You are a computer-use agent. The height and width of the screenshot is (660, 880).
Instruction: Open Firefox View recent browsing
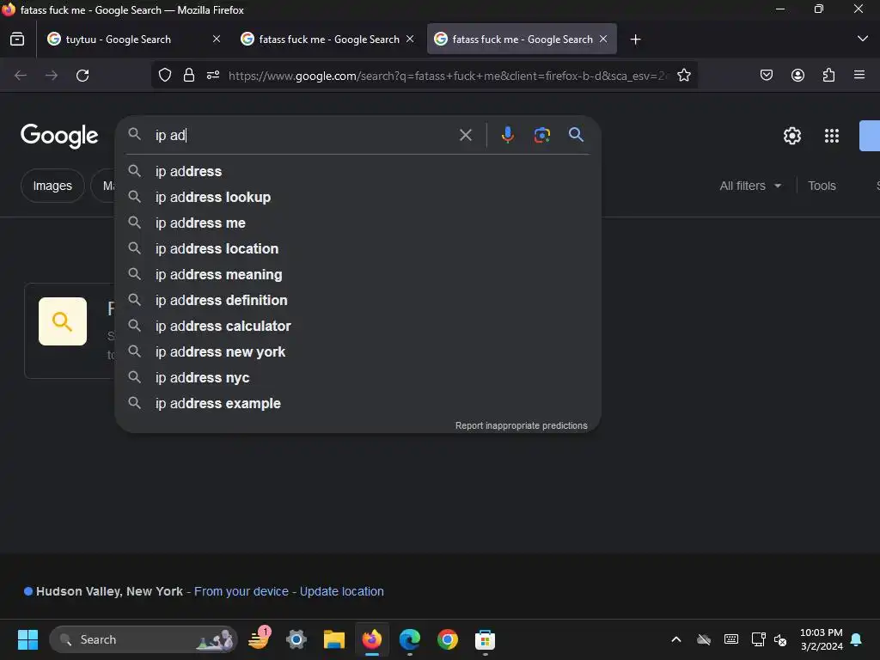coord(17,40)
